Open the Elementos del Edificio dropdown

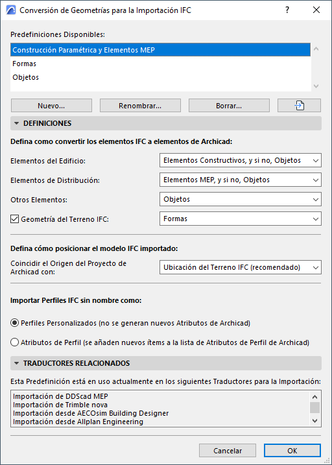[x=241, y=160]
